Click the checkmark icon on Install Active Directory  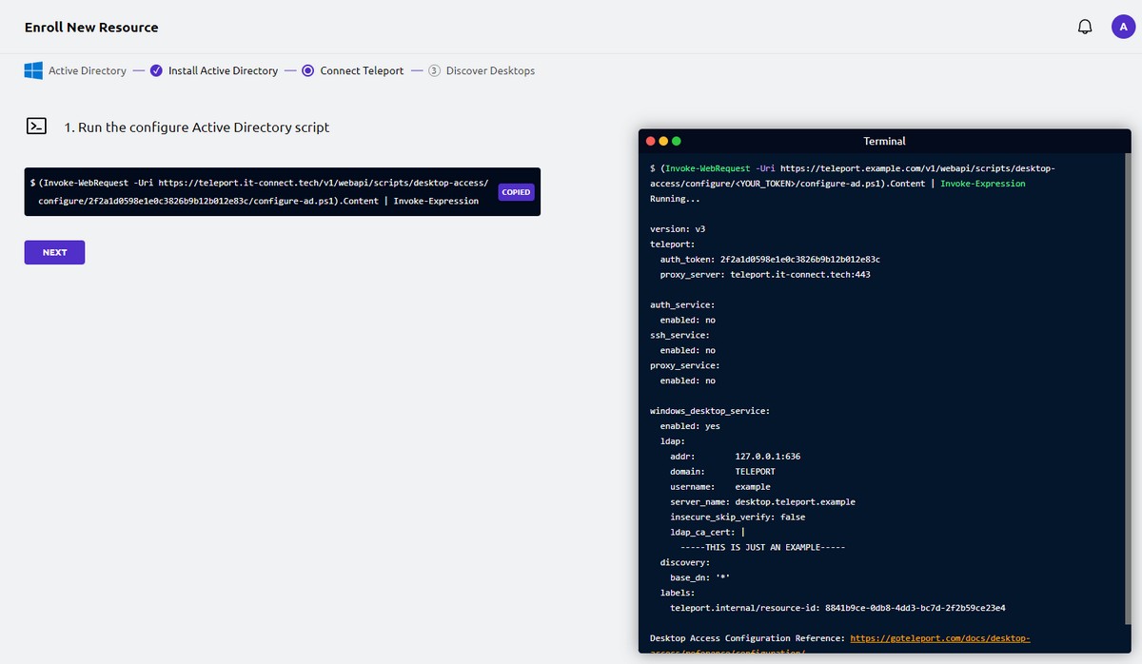155,70
